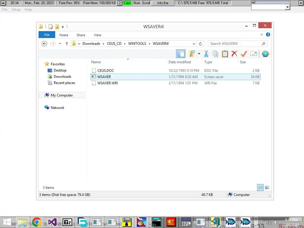The height and width of the screenshot is (228, 304).
Task: Open the info bar Setup menu
Action: tap(16, 9)
